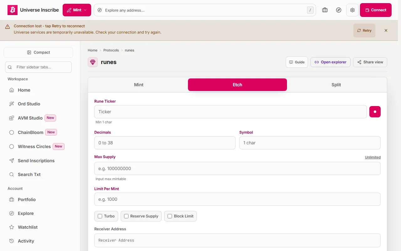Screen dimensions: 401x251
Task: Focus the Max Supply input field
Action: [237, 168]
